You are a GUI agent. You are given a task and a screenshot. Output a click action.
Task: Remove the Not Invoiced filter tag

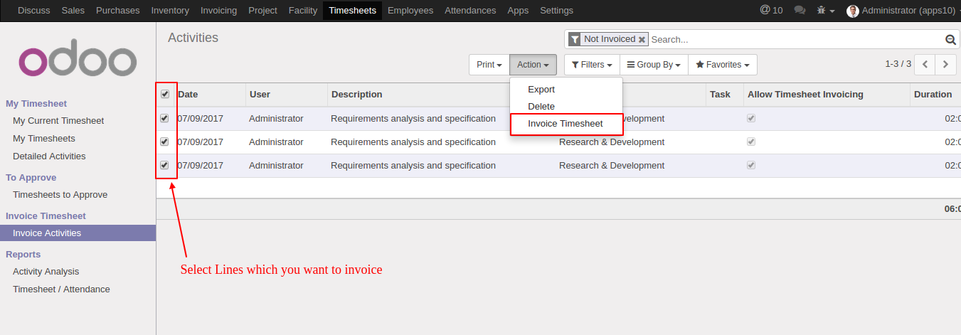point(642,40)
